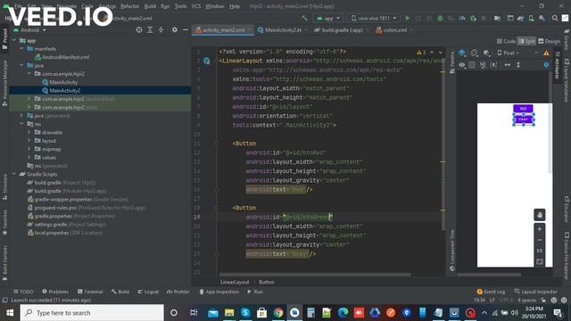571x321 pixels.
Task: Toggle the Component Tree side tab
Action: coord(452,251)
